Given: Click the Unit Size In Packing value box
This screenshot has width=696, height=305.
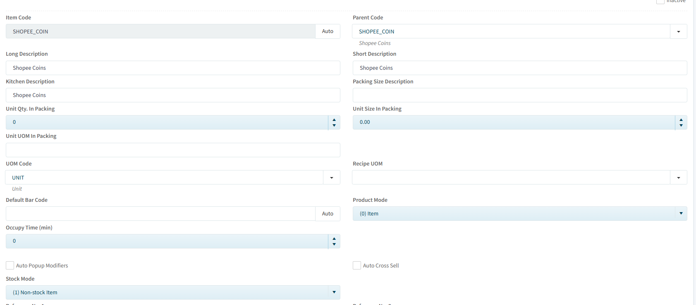Looking at the screenshot, I should pos(514,123).
